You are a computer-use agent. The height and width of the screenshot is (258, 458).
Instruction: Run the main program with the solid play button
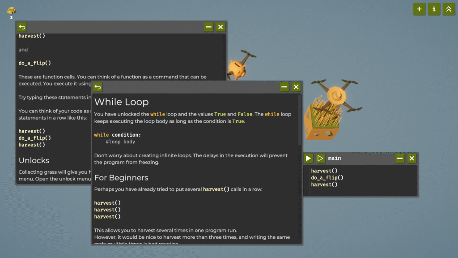point(308,158)
